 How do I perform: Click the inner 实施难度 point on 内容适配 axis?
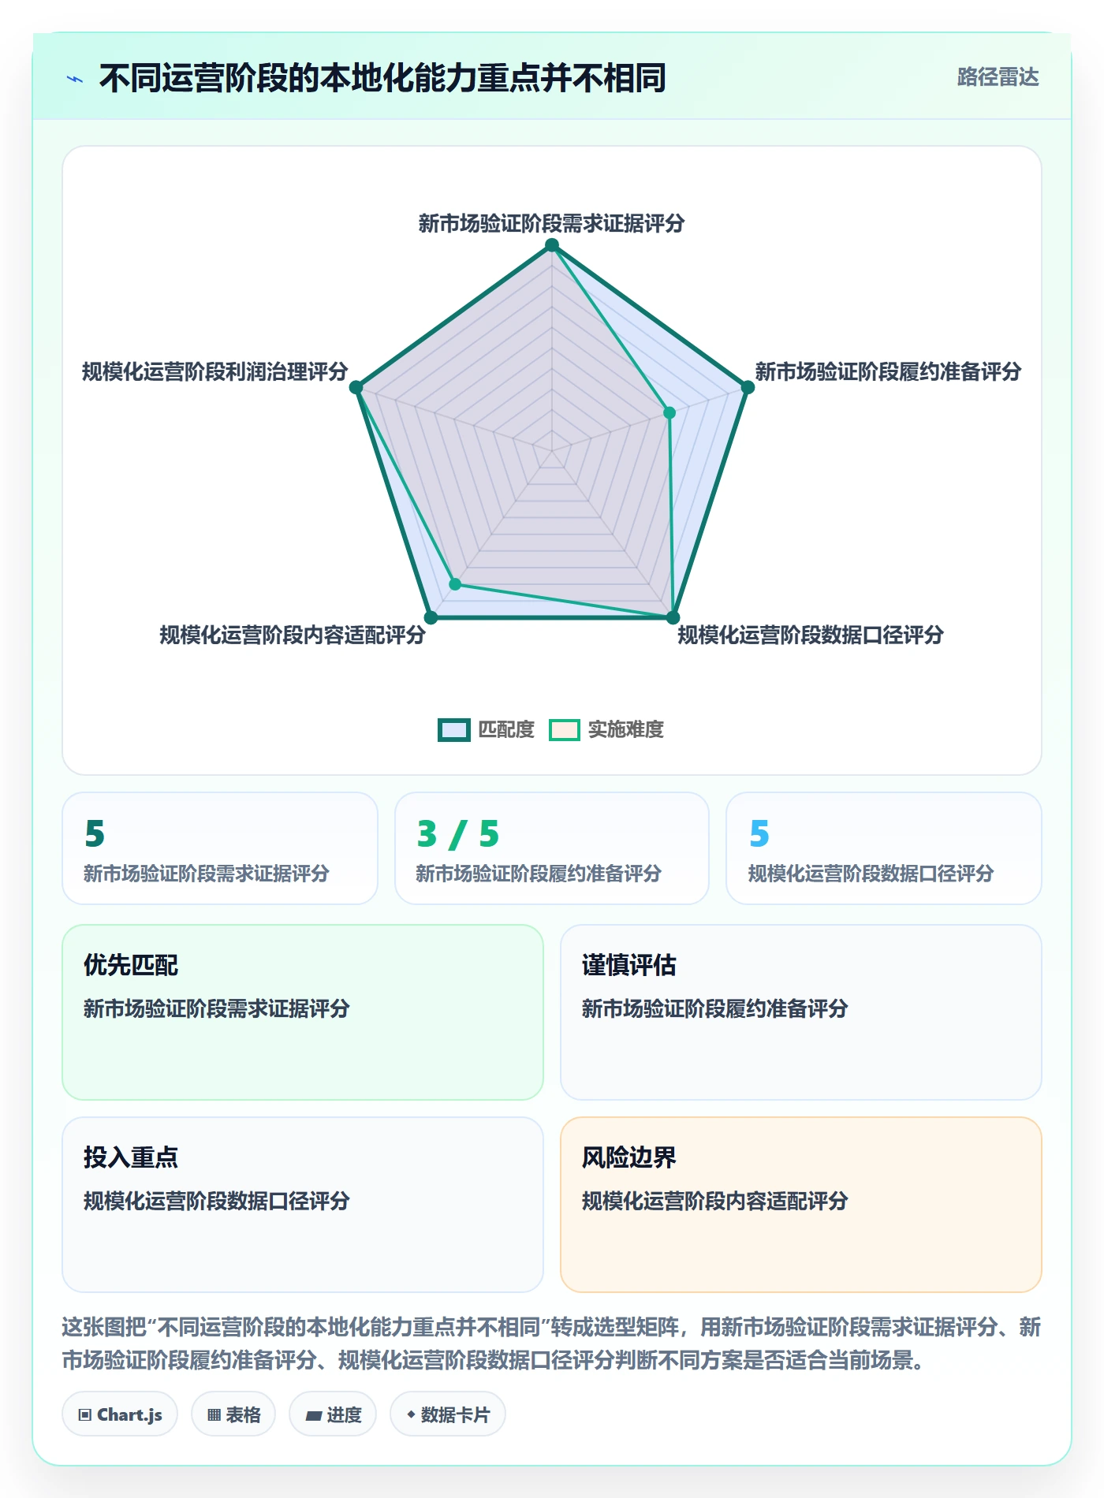click(455, 584)
